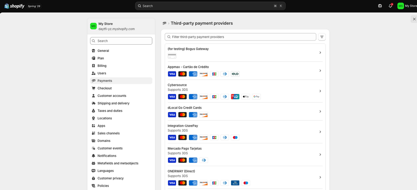Open Policies settings
Image resolution: width=417 pixels, height=190 pixels.
121,186
